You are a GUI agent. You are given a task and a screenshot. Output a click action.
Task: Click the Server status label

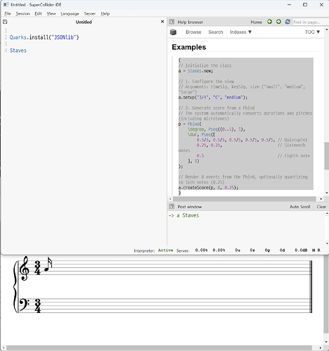pyautogui.click(x=183, y=250)
